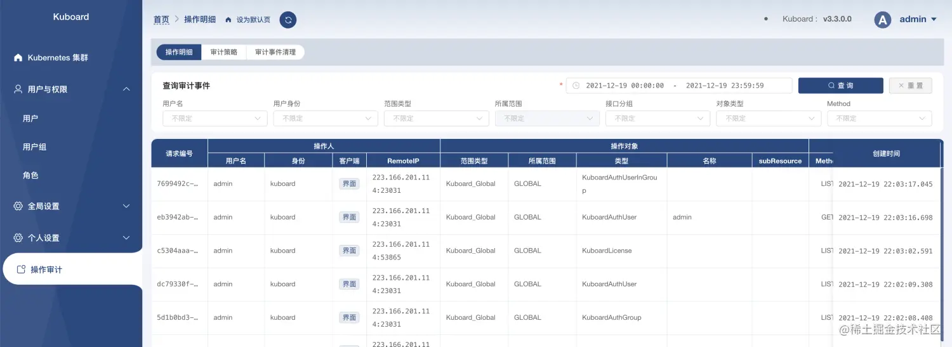Click the admin name cell in row eb3942ab
952x347 pixels.
[x=709, y=218]
